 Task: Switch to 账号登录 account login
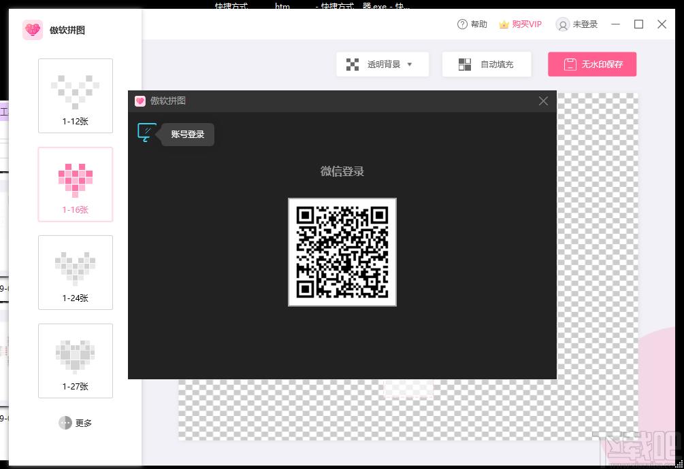(x=188, y=135)
